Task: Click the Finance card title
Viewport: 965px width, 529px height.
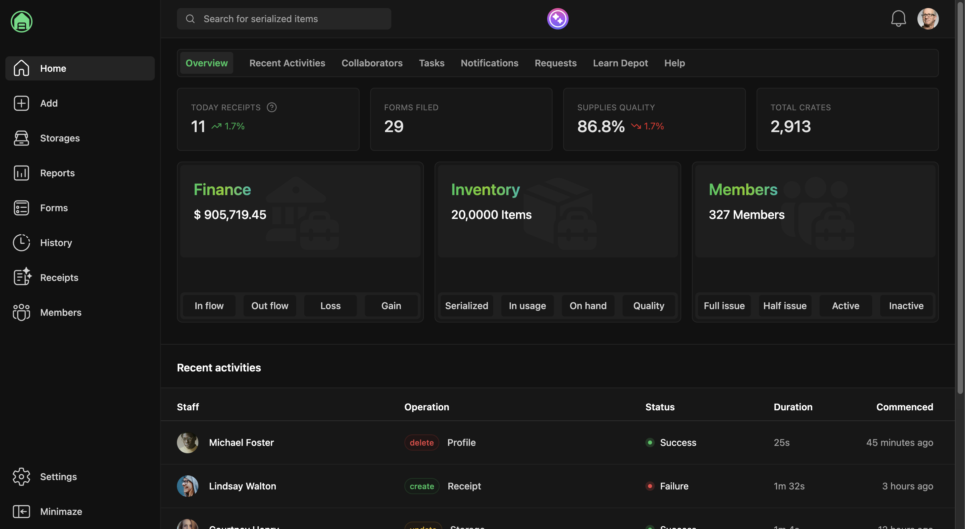Action: coord(222,189)
